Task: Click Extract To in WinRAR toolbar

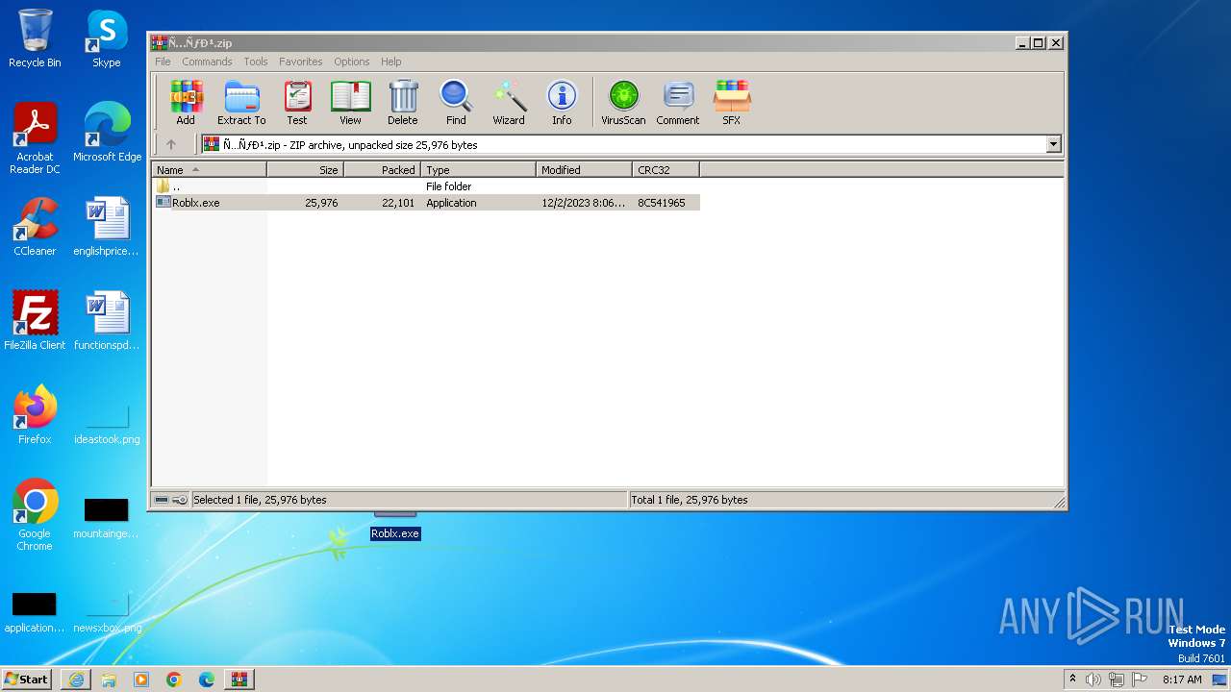Action: (241, 103)
